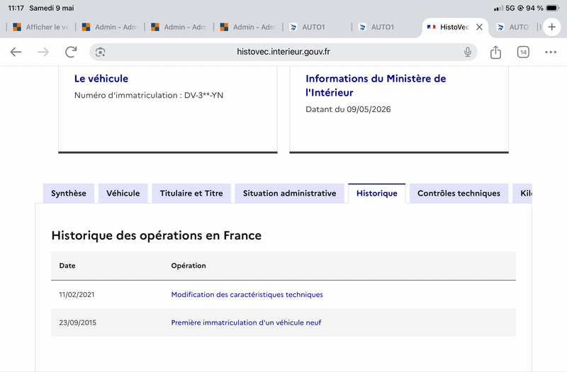The width and height of the screenshot is (567, 372).
Task: Open Première immatriculation d'un véhicule neuf link
Action: tap(246, 322)
